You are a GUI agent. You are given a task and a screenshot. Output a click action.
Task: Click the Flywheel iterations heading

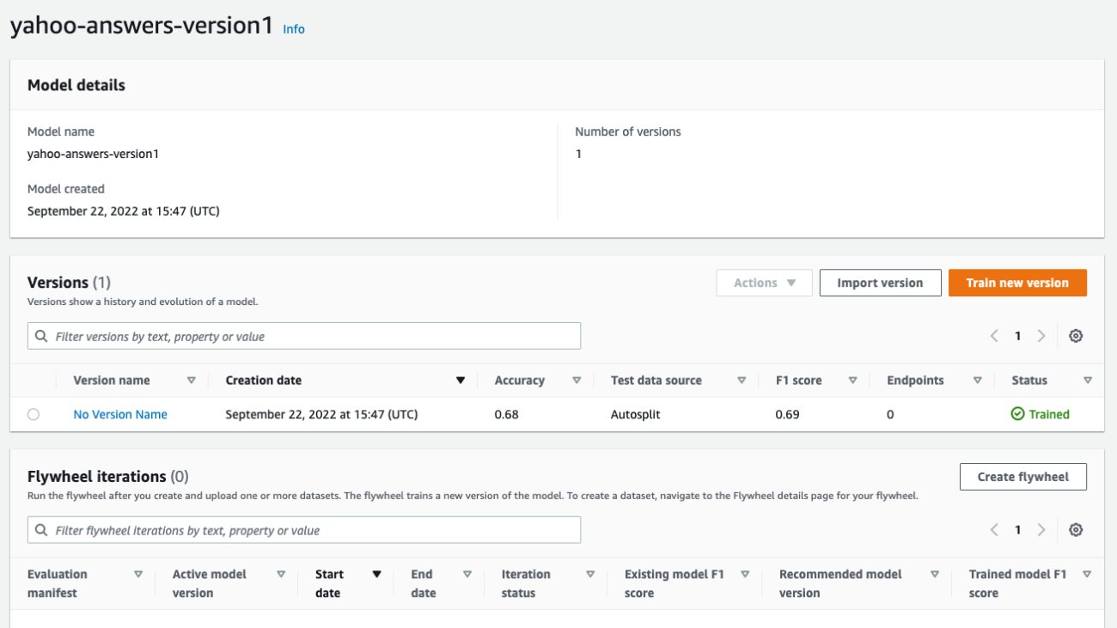coord(108,477)
